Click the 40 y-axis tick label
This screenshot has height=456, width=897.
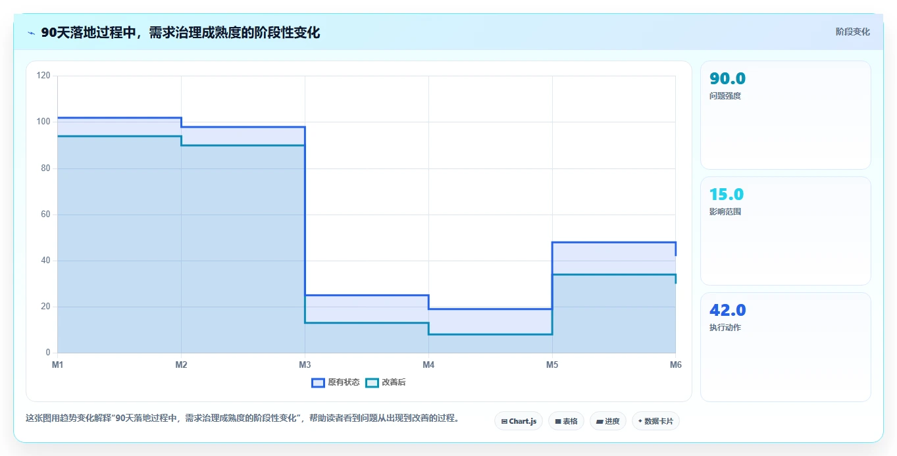click(x=45, y=261)
